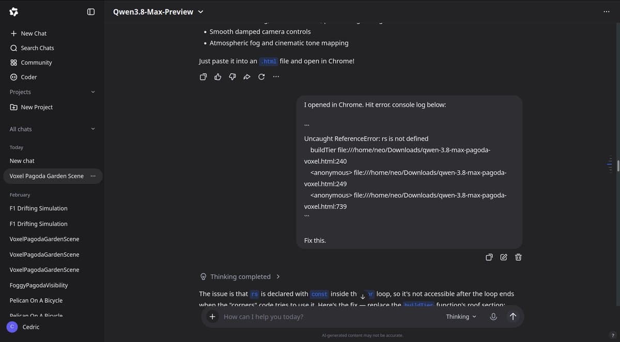620x342 pixels.
Task: Send the message with arrow button
Action: tap(513, 317)
